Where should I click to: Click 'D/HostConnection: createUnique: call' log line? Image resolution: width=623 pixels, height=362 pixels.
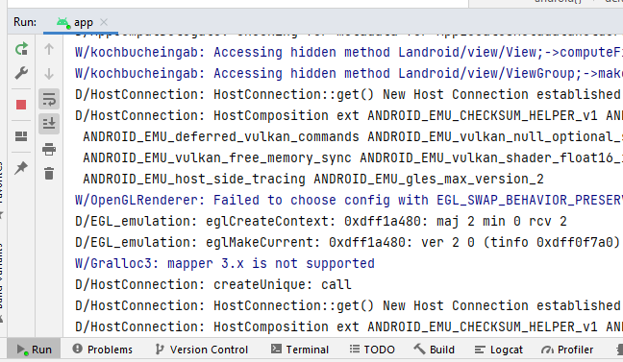[213, 284]
